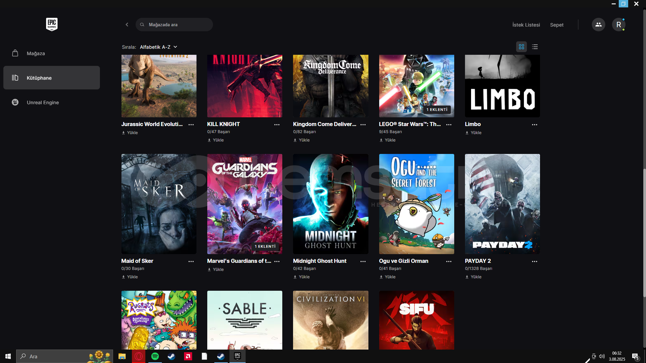Screen dimensions: 646x363
Task: Open AMD software from taskbar
Action: point(188,356)
